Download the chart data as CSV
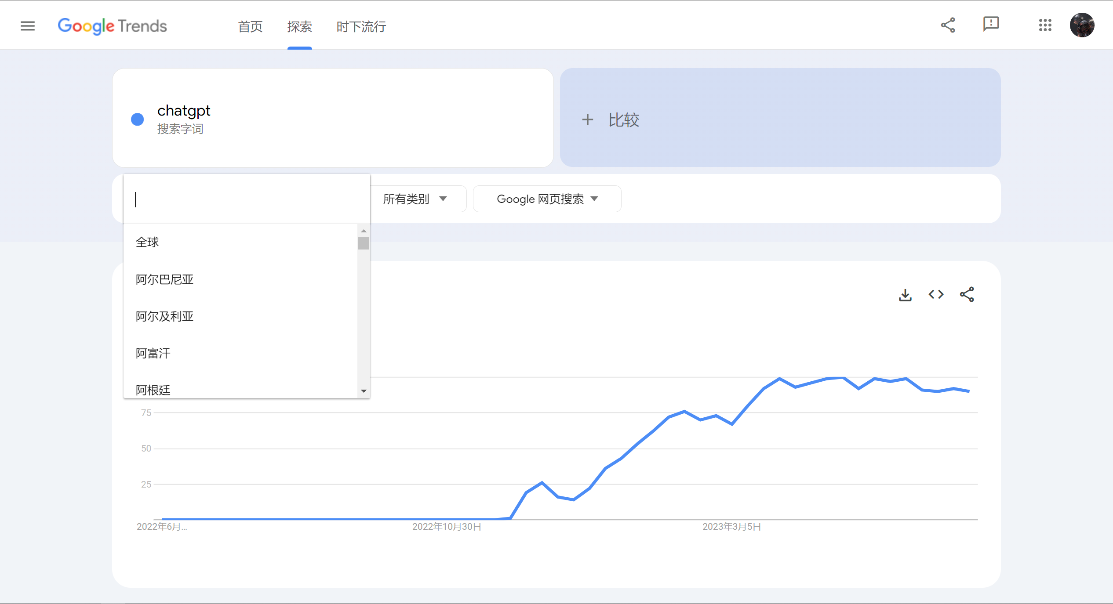 [x=905, y=295]
